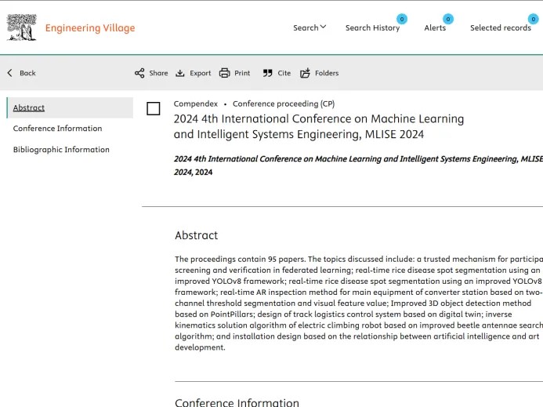This screenshot has width=543, height=407.
Task: Open the Alerts menu item
Action: pos(435,27)
